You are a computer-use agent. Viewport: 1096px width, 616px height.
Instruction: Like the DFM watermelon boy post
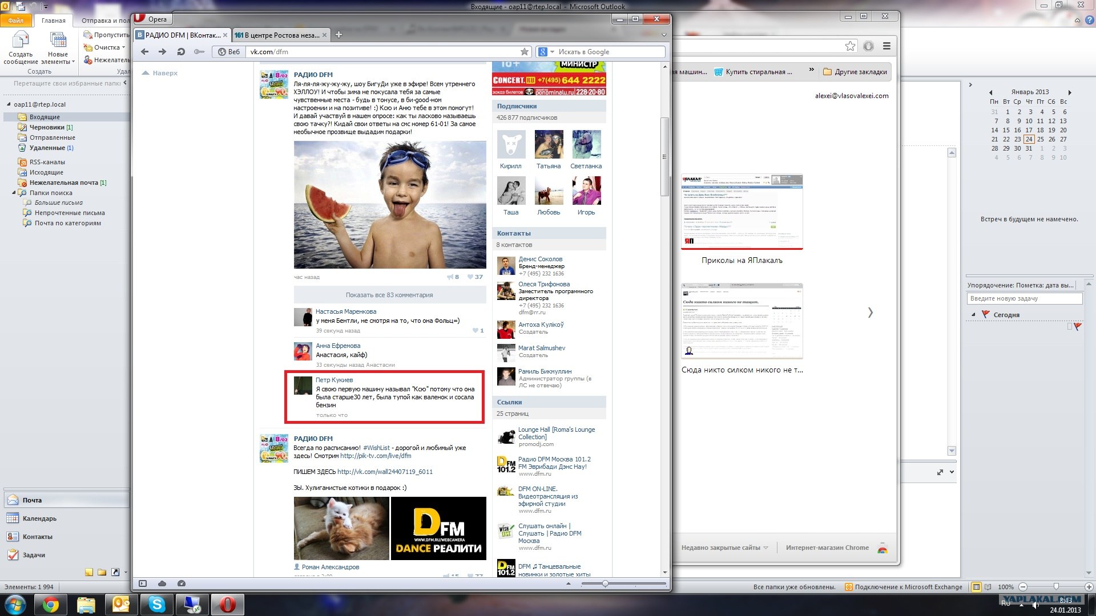point(475,277)
